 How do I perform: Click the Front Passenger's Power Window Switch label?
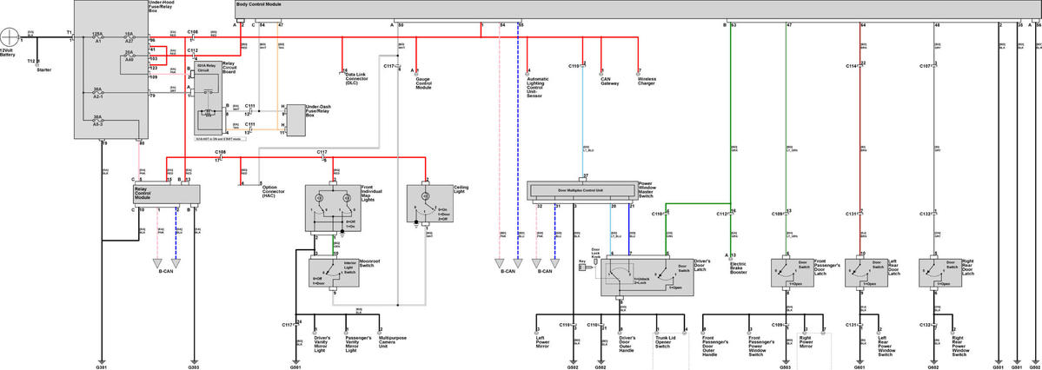(x=761, y=345)
